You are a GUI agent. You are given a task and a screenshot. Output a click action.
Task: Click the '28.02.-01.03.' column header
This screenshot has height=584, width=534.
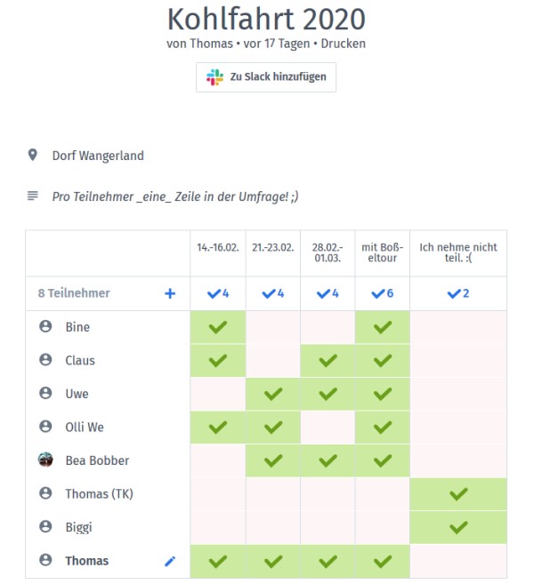coord(328,252)
